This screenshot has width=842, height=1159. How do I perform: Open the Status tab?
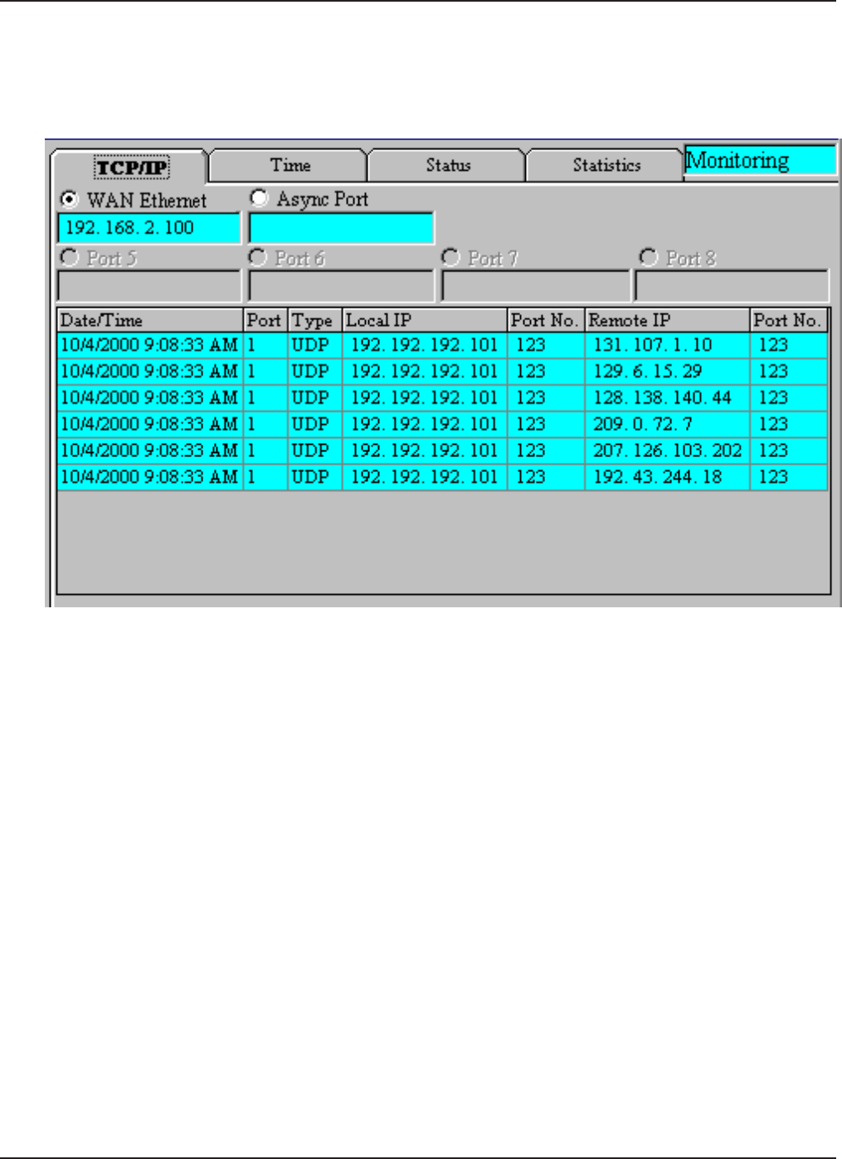(x=448, y=165)
